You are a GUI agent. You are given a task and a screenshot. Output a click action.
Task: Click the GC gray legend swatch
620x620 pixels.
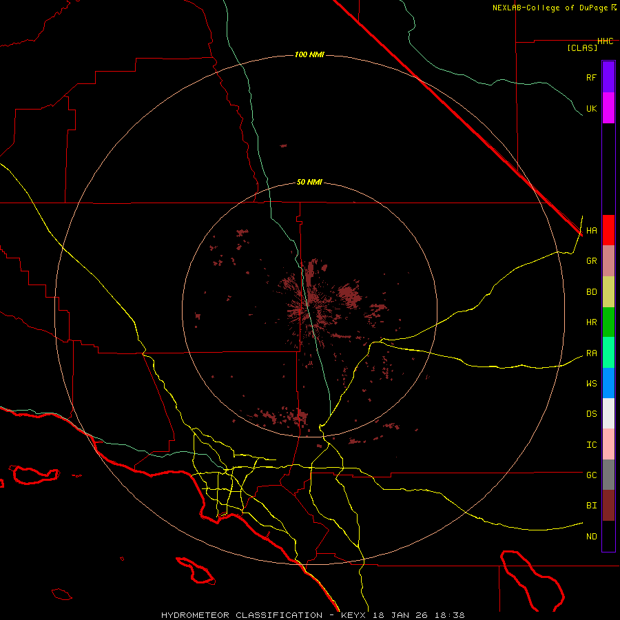[608, 475]
